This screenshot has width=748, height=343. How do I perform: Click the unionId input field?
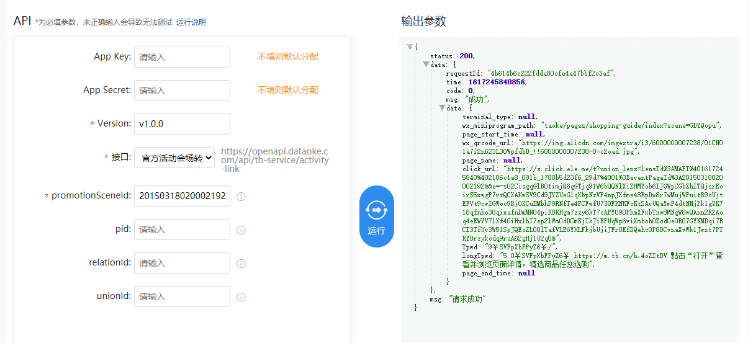pos(182,296)
